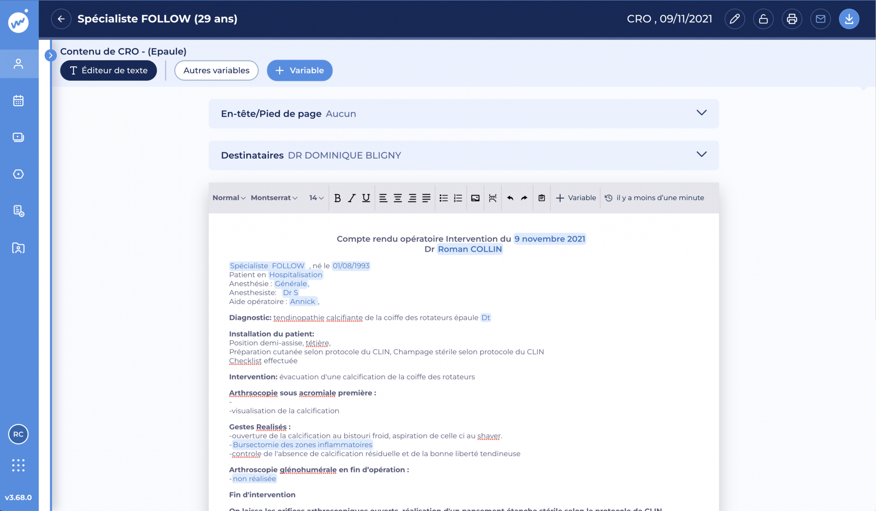The height and width of the screenshot is (511, 876).
Task: Expand the En-tête/Pied de page section
Action: (701, 113)
